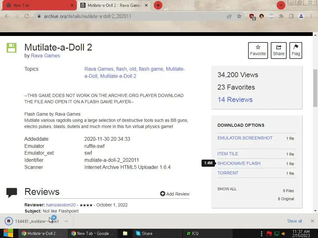
Task: Click the Share button
Action: click(279, 51)
